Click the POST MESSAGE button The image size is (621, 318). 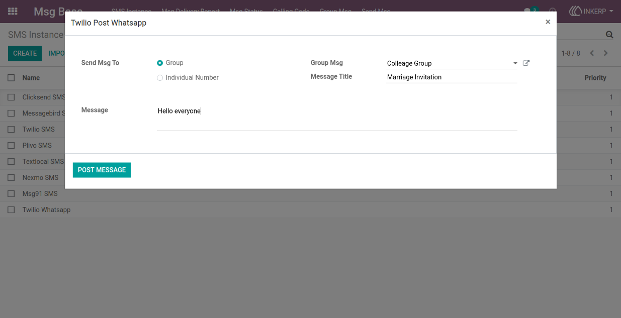click(x=102, y=170)
